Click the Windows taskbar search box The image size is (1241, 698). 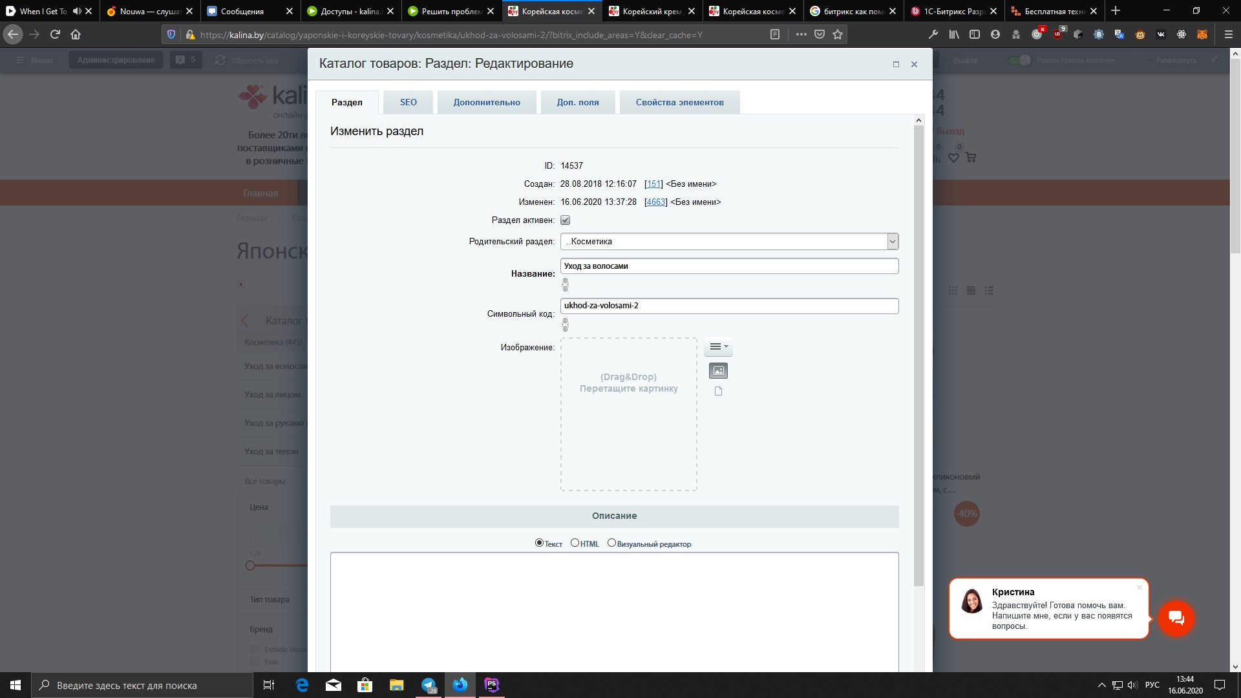click(142, 685)
